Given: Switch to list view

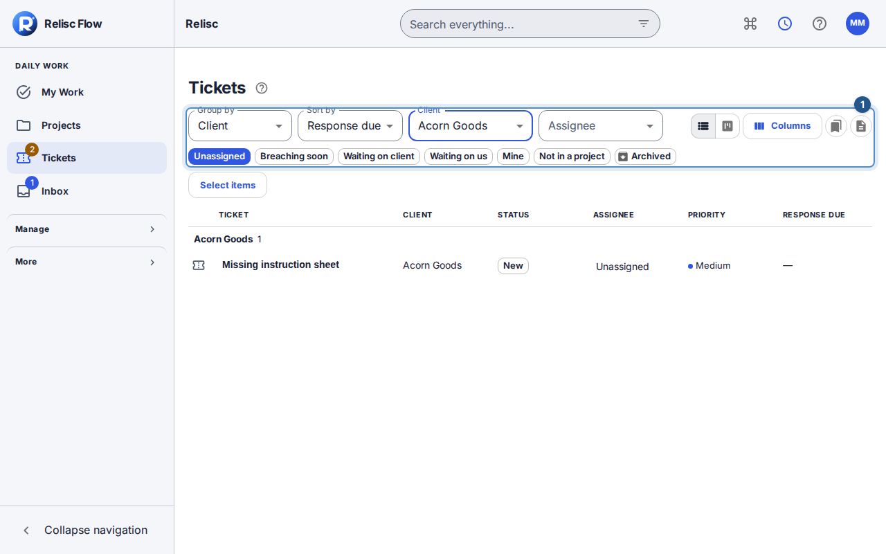Looking at the screenshot, I should coord(703,126).
